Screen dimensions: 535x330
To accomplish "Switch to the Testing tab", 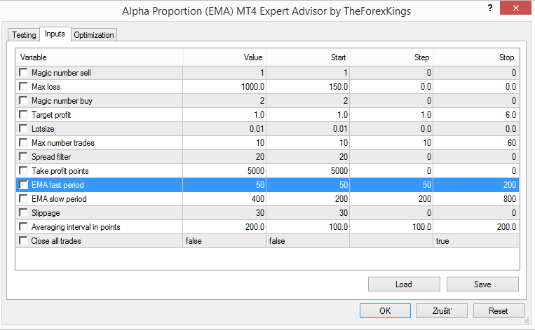I will coord(24,35).
